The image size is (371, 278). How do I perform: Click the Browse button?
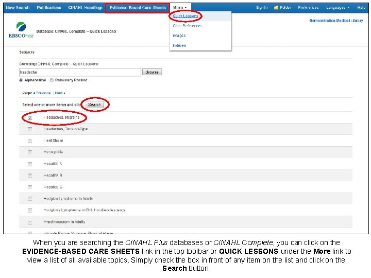(x=152, y=72)
